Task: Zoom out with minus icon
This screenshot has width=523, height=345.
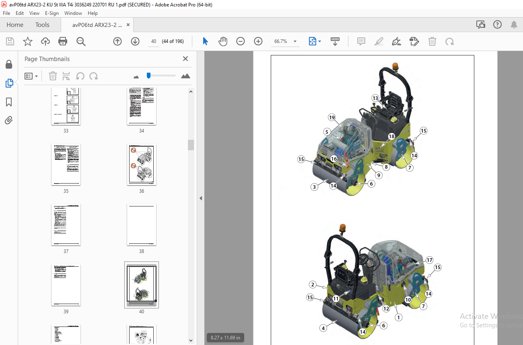Action: pos(241,41)
